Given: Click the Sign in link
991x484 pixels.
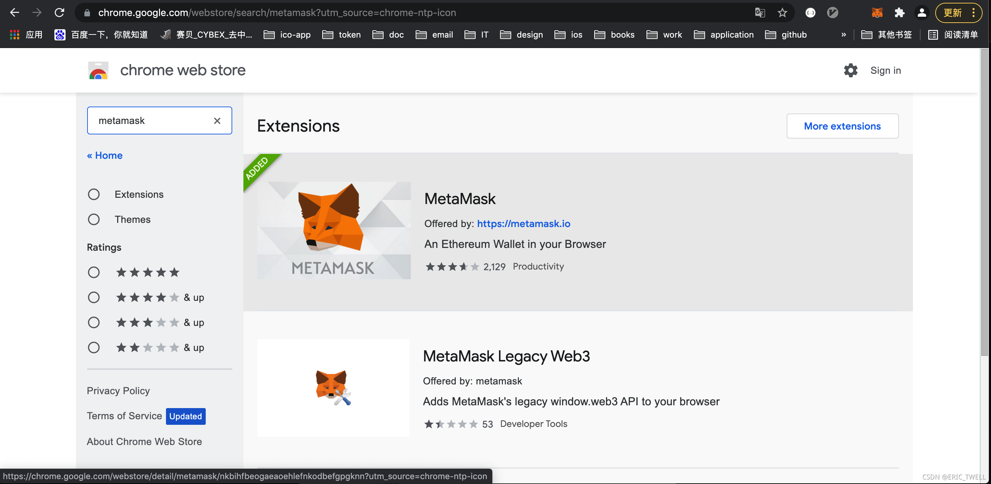Looking at the screenshot, I should [x=886, y=70].
